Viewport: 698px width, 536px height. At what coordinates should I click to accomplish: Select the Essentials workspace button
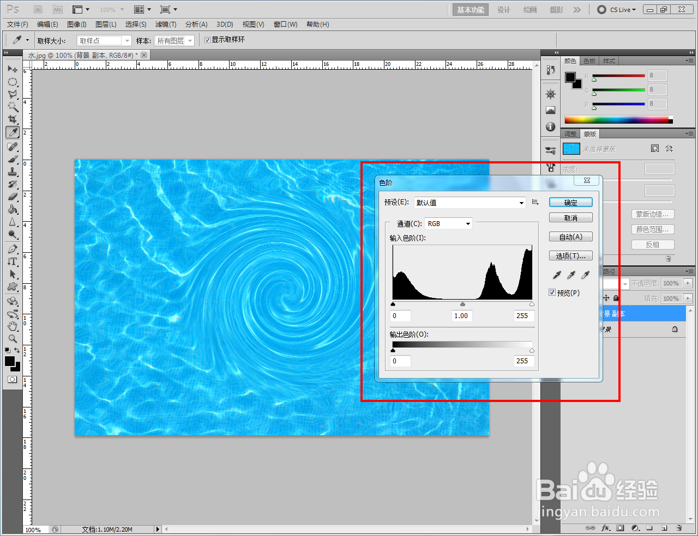click(x=471, y=10)
